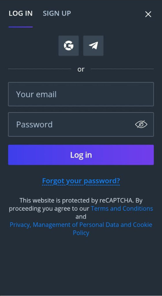Focus the Your email input field
162x296 pixels.
(81, 94)
